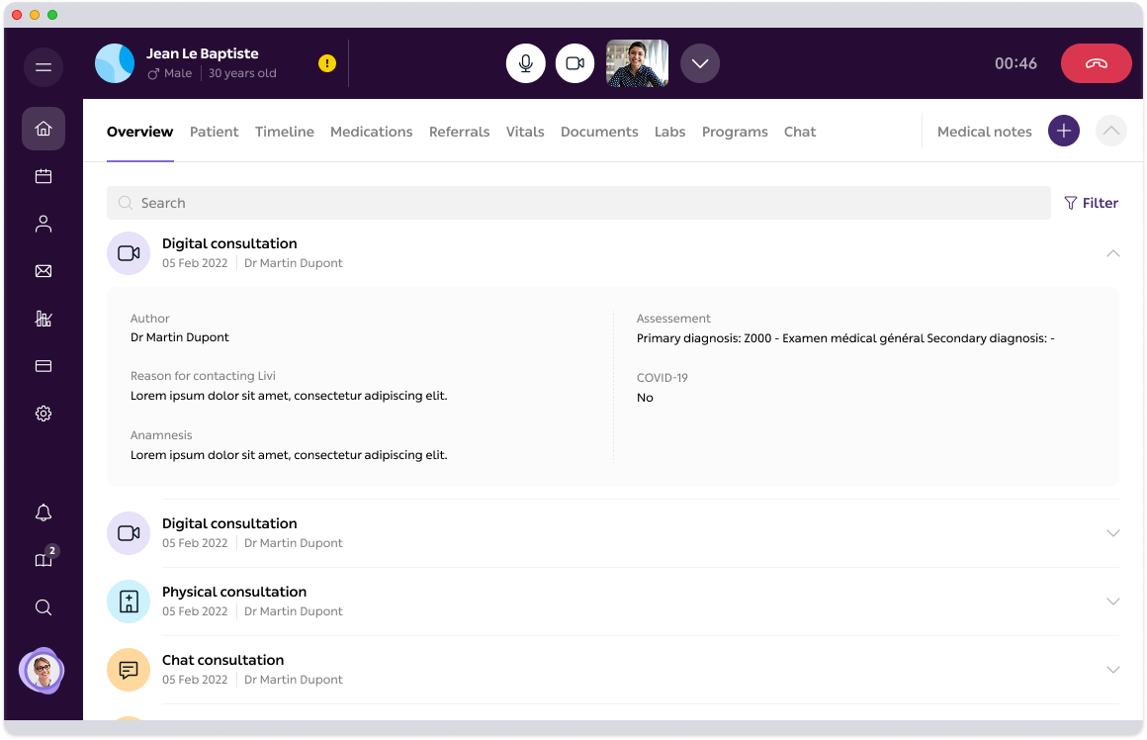Expand the second Digital consultation entry

coord(1112,533)
